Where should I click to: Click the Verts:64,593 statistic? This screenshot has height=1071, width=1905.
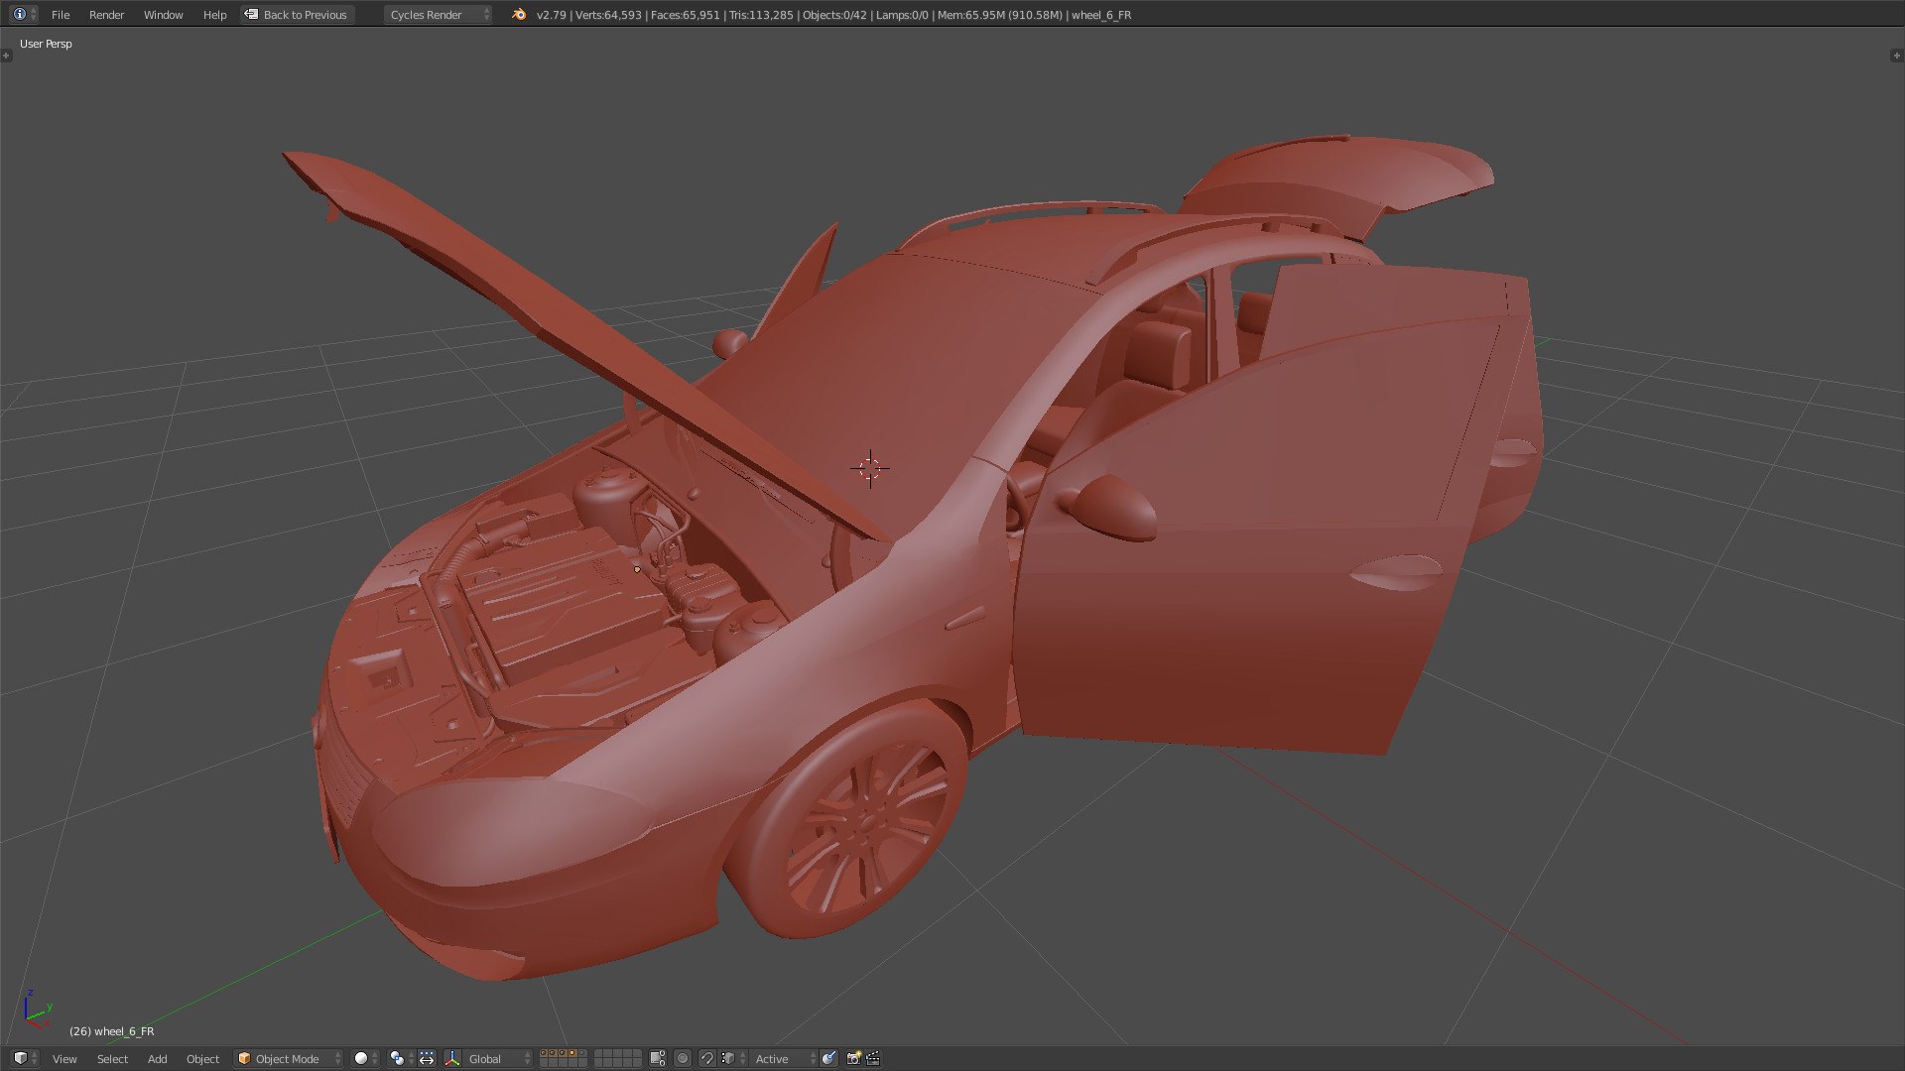point(608,15)
